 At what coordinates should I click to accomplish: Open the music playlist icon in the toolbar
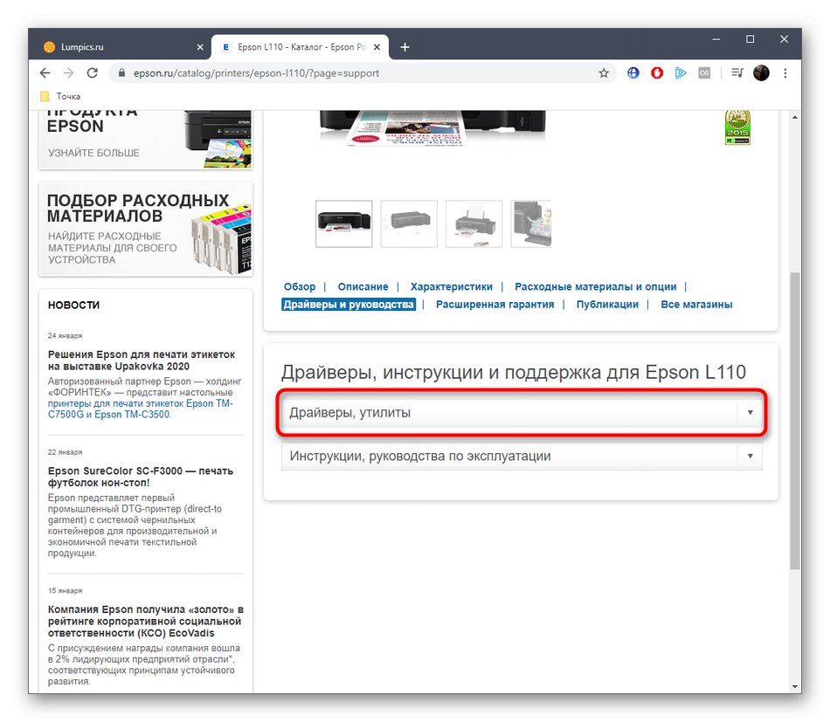pos(736,73)
